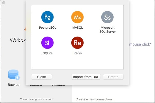This screenshot has height=103, width=155.
Task: Click the MySQL text label
Action: 78,28
